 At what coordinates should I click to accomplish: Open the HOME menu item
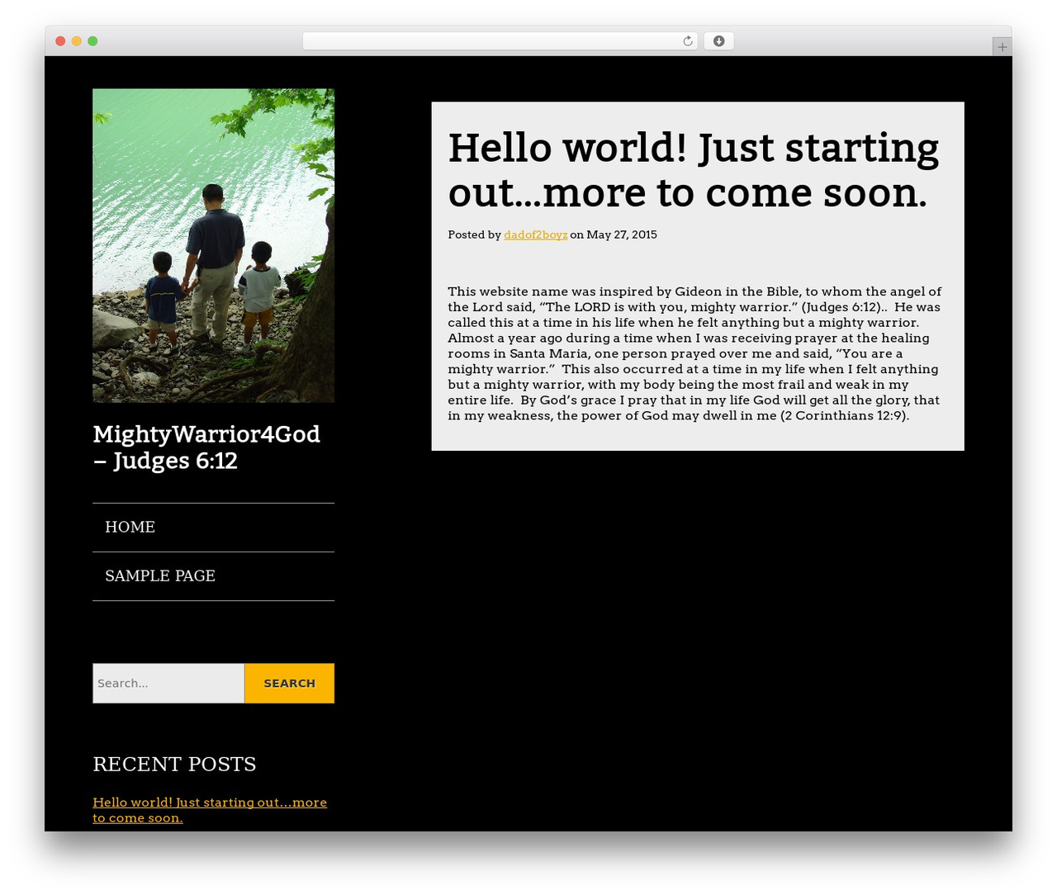point(213,527)
